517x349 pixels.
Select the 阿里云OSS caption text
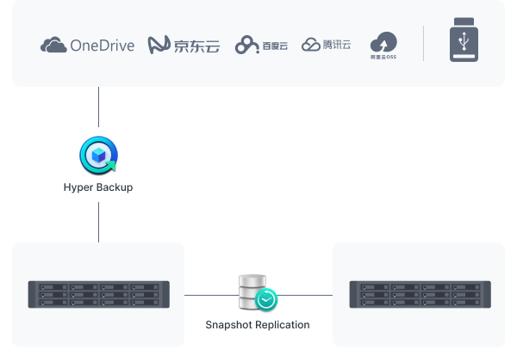(x=383, y=57)
